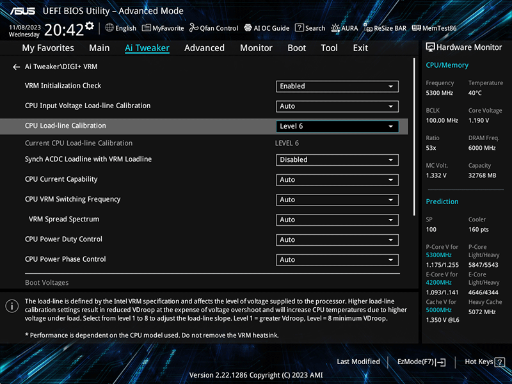Click English language label
512x384 pixels.
125,28
